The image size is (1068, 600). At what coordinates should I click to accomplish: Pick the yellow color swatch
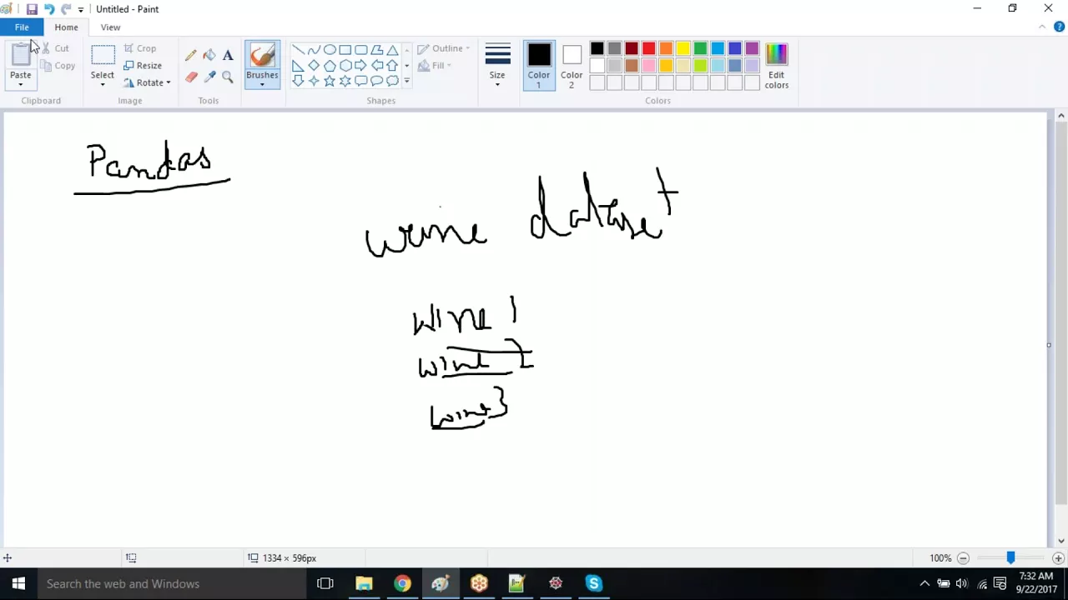tap(683, 49)
